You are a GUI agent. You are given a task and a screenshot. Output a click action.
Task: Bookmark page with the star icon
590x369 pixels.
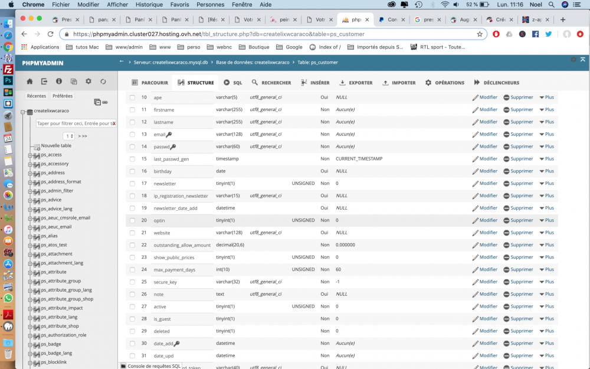click(479, 34)
